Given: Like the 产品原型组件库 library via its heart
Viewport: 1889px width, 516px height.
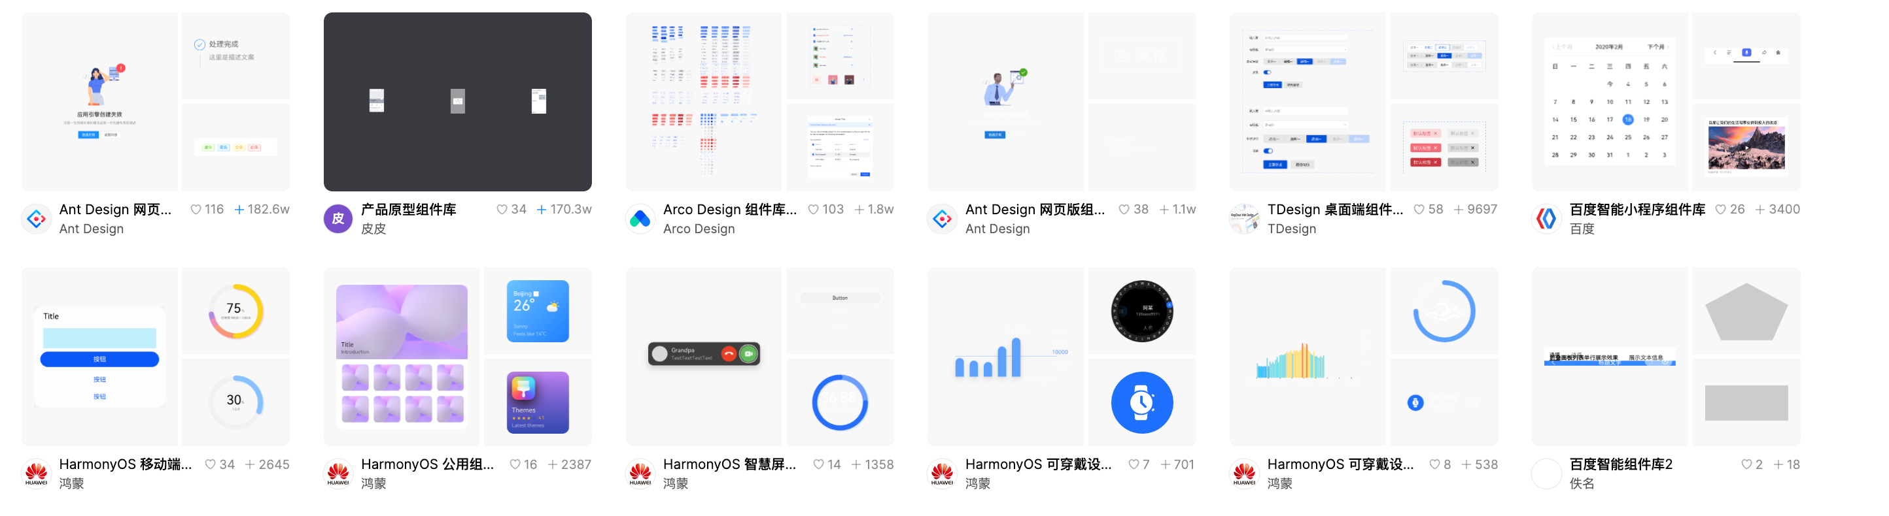Looking at the screenshot, I should 502,209.
